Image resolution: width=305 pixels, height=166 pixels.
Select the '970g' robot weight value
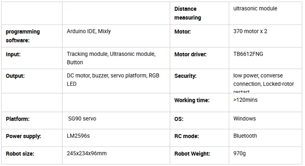click(240, 153)
